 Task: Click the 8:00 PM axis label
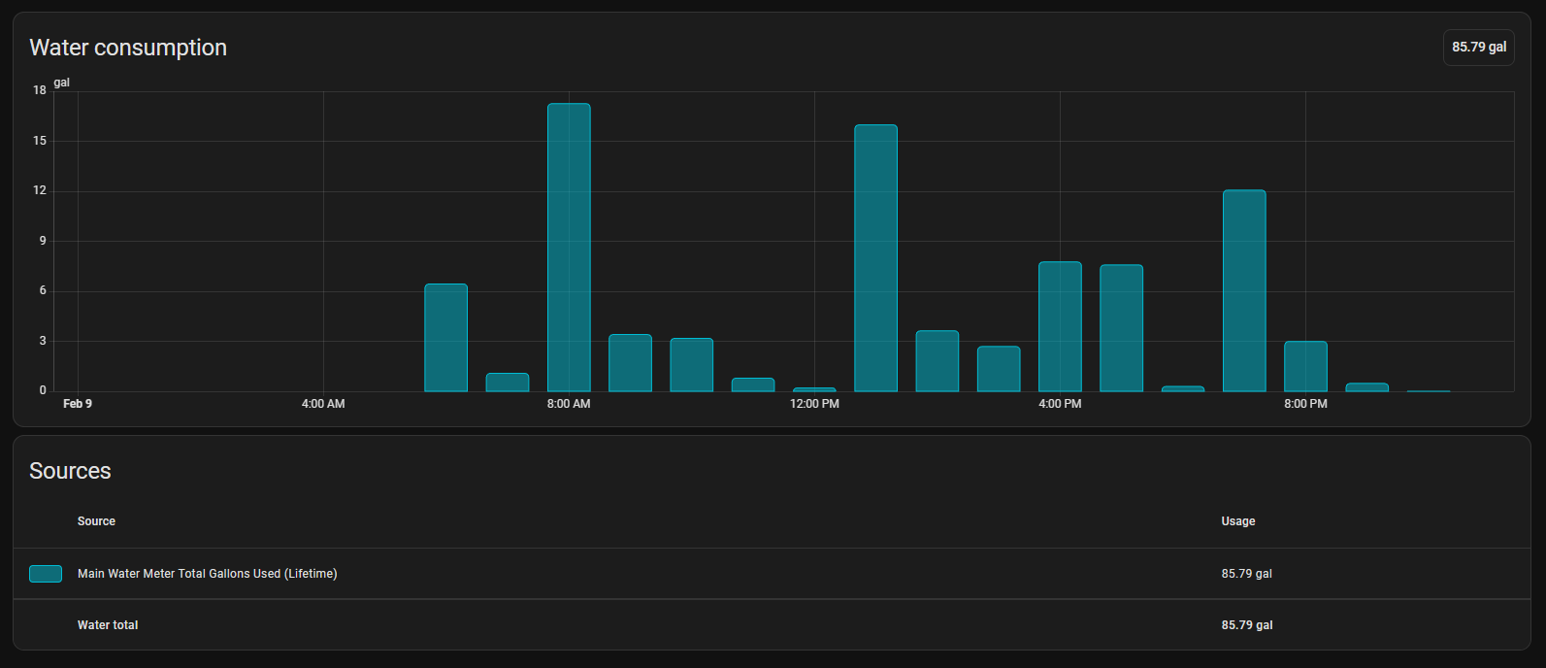pos(1305,404)
